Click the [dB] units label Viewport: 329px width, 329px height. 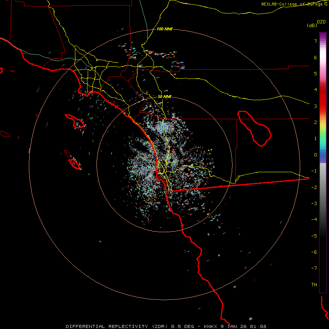(x=312, y=25)
